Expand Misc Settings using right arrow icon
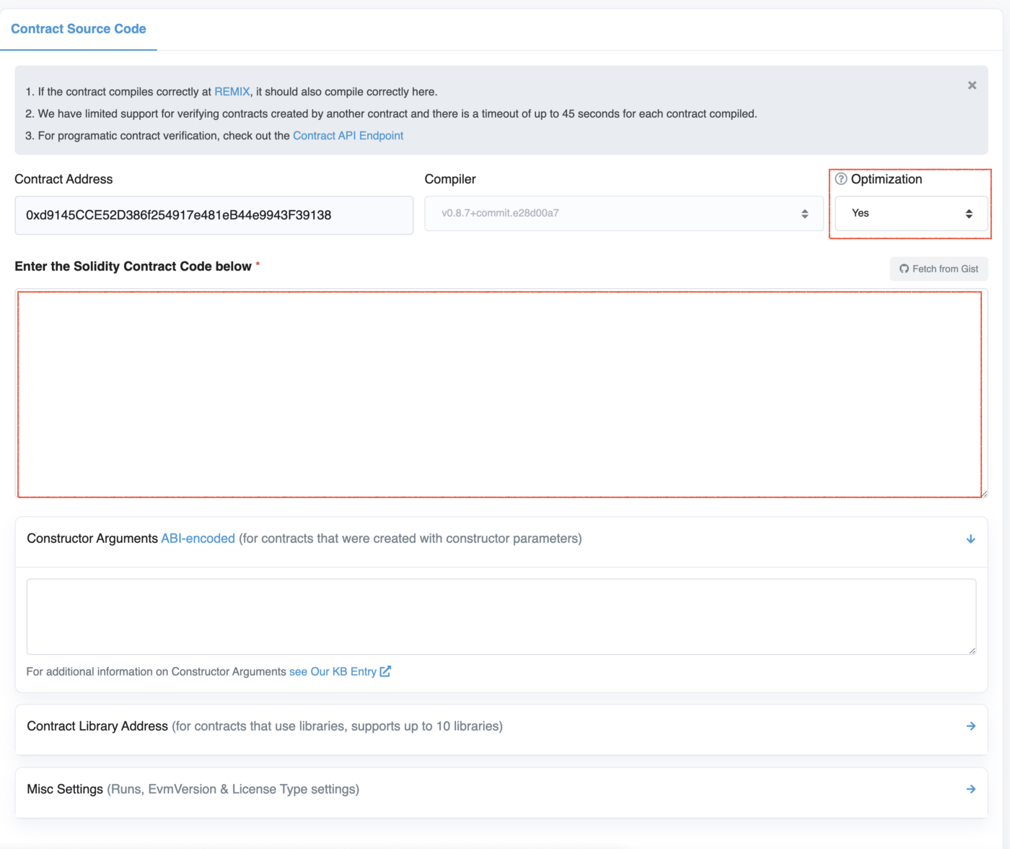1010x849 pixels. coord(971,789)
